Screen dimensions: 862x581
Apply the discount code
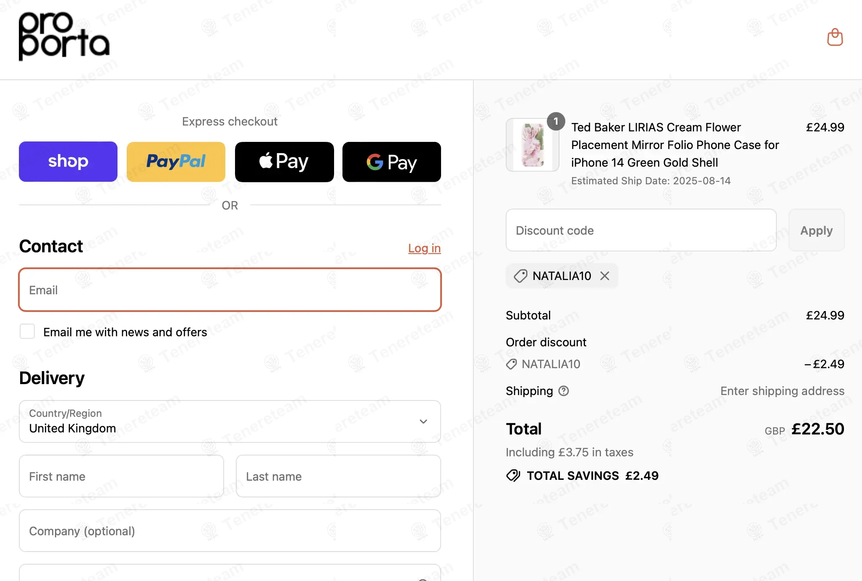[816, 230]
